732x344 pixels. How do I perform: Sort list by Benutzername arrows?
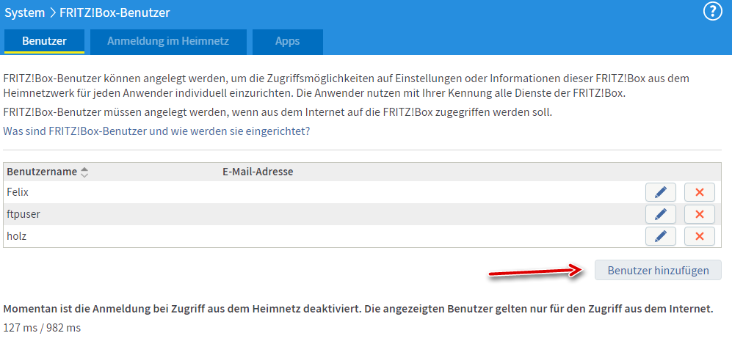coord(84,172)
